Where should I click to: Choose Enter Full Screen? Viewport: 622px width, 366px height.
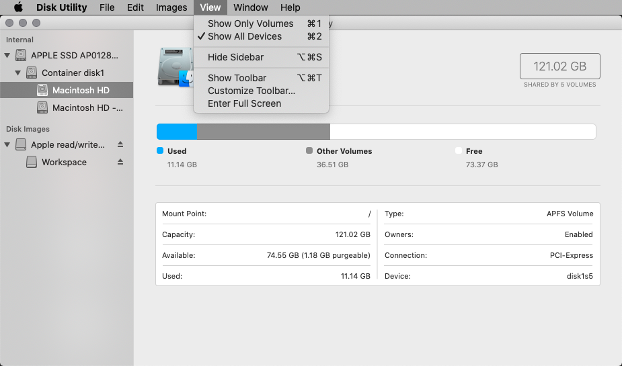pyautogui.click(x=244, y=103)
